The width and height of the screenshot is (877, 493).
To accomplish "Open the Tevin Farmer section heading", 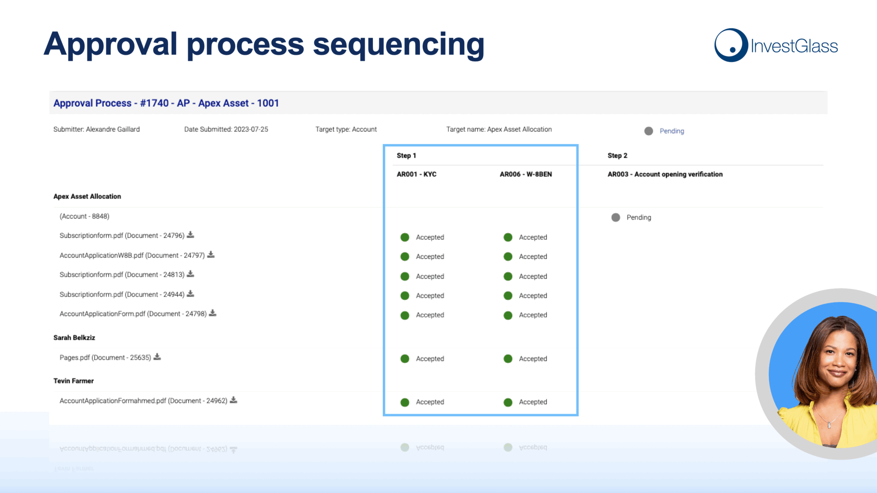I will pos(73,381).
